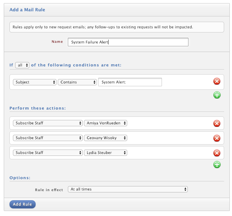The image size is (232, 216).
Task: Delete the Lydia Steuber action row
Action: tap(217, 153)
